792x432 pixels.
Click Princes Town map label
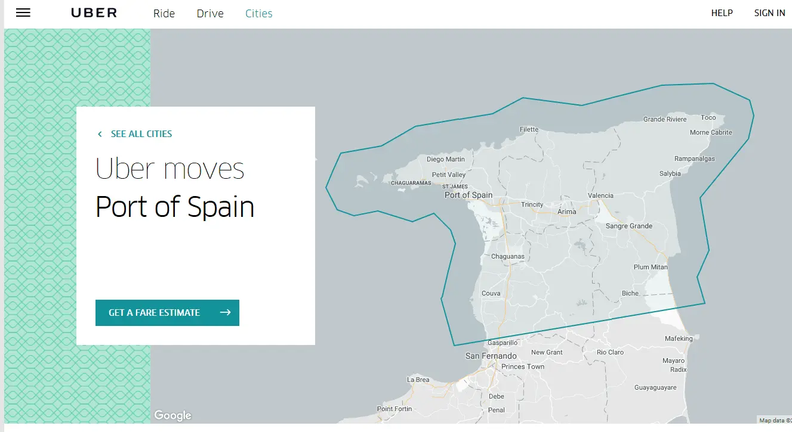523,366
